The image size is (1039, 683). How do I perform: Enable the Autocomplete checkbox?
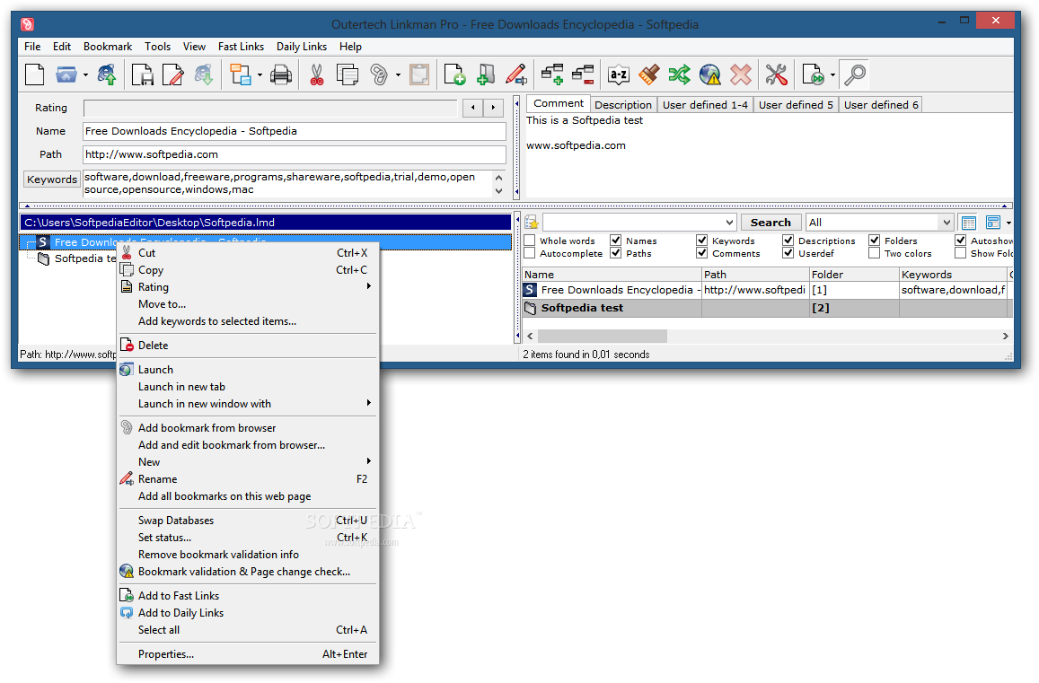coord(530,253)
